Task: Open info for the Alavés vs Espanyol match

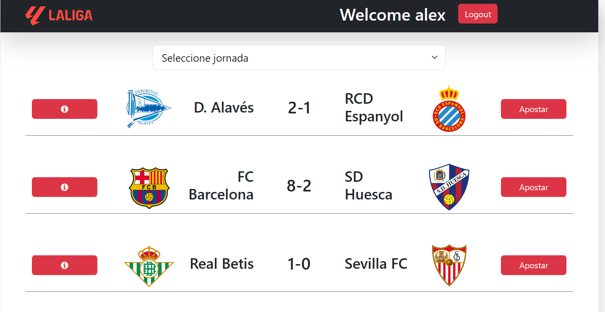Action: (x=64, y=109)
